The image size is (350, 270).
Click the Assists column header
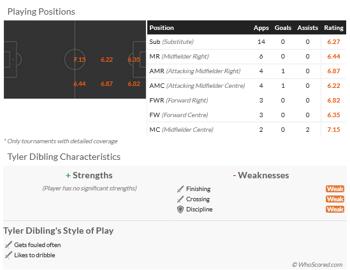pyautogui.click(x=307, y=27)
